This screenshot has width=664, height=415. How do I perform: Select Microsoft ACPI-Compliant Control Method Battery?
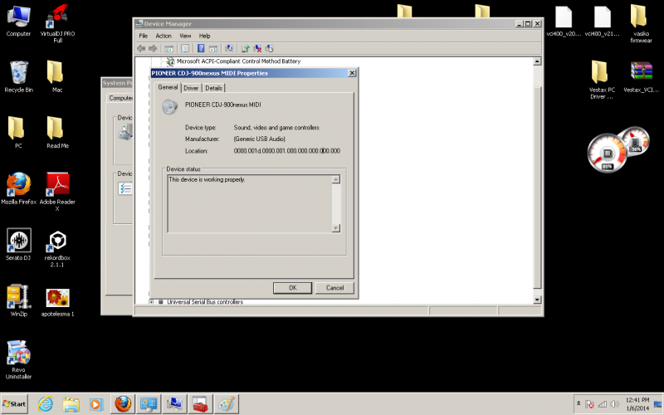coord(238,61)
